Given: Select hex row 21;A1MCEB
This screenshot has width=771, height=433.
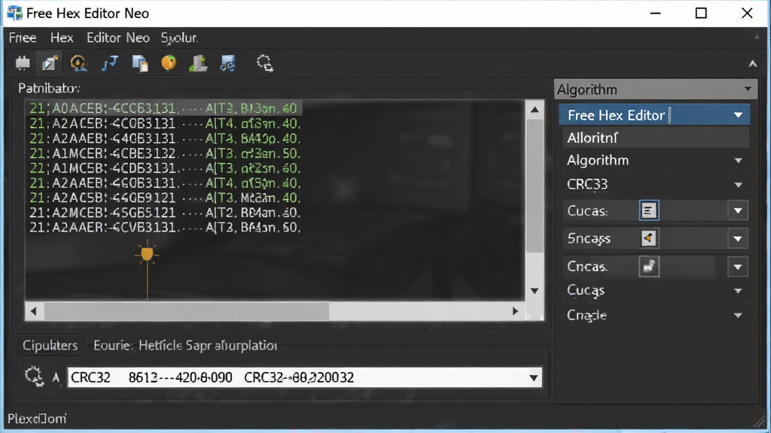Looking at the screenshot, I should (x=164, y=153).
